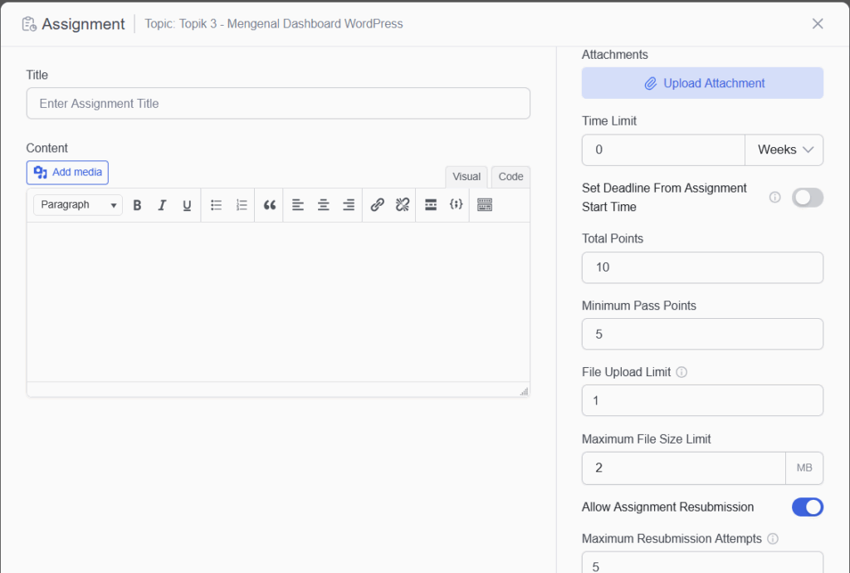Align text center
Image resolution: width=850 pixels, height=573 pixels.
coord(323,205)
